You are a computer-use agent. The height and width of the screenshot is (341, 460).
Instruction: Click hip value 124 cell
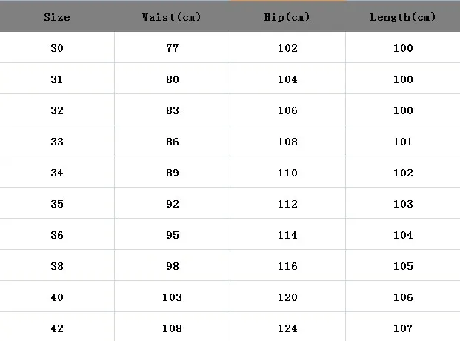coord(287,327)
